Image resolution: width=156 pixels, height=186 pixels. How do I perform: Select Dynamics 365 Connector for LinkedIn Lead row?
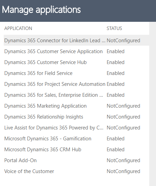pos(76,40)
